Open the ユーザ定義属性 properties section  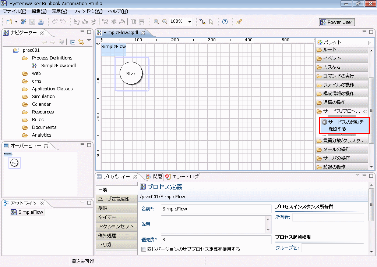[x=117, y=199]
